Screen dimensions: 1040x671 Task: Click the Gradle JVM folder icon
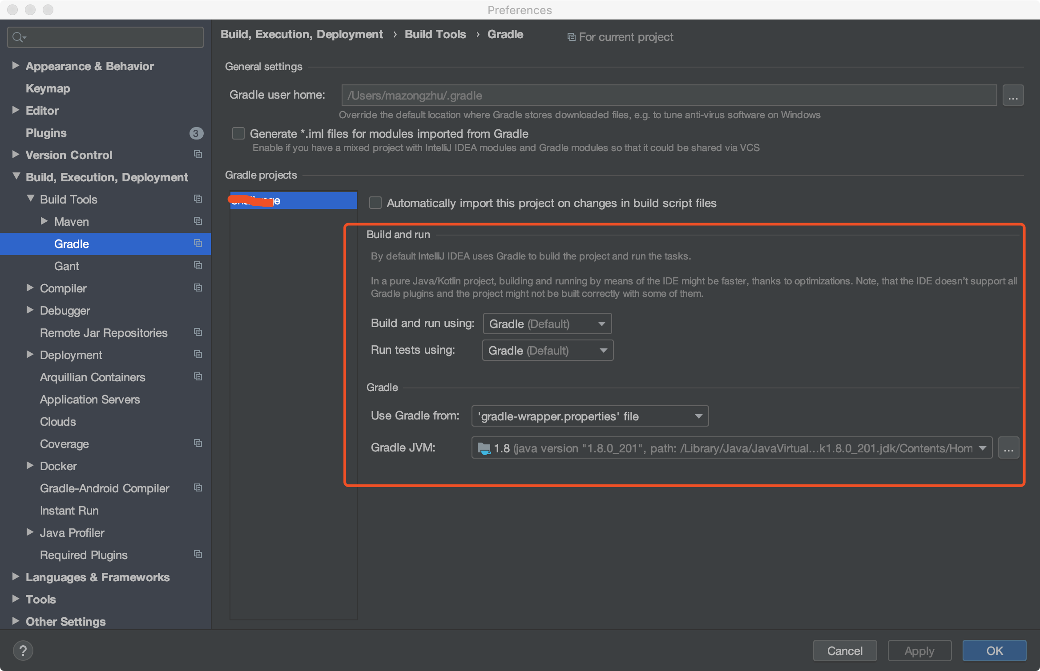click(484, 448)
